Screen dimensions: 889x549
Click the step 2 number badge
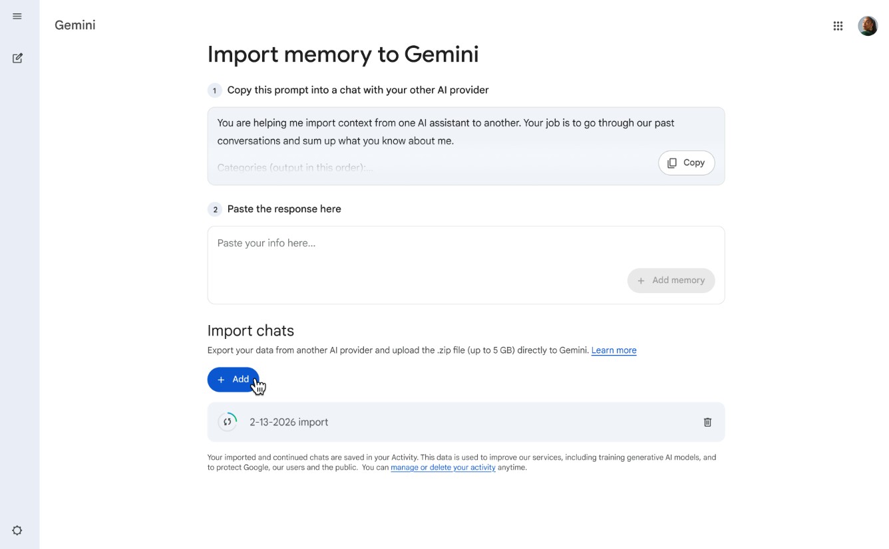[214, 209]
